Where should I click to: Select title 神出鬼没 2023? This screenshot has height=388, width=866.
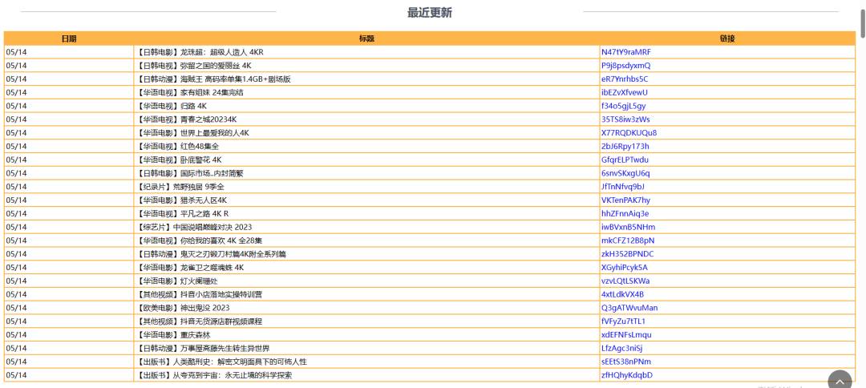click(204, 308)
